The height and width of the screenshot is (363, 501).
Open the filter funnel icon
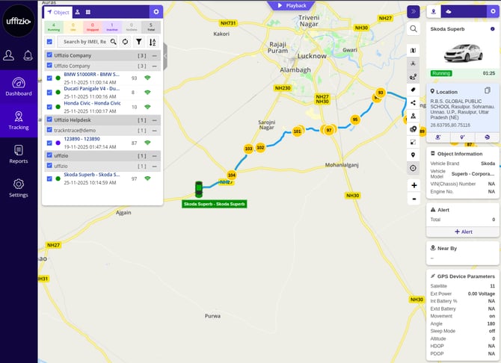pyautogui.click(x=138, y=43)
